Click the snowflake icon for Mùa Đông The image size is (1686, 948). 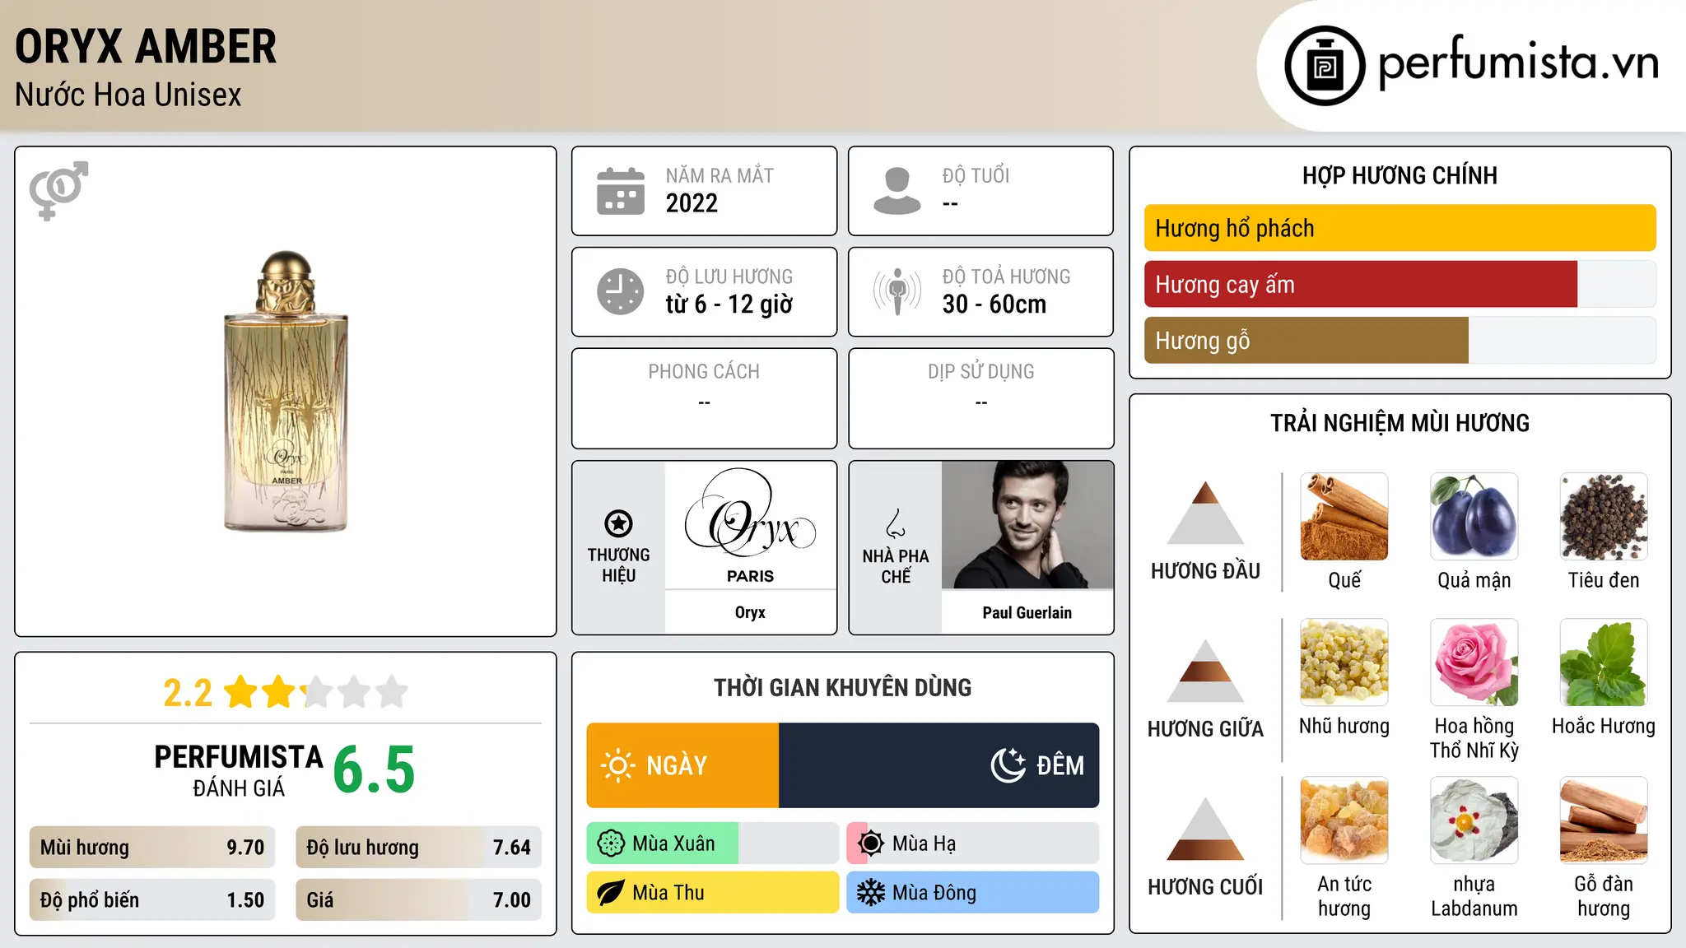(x=870, y=893)
